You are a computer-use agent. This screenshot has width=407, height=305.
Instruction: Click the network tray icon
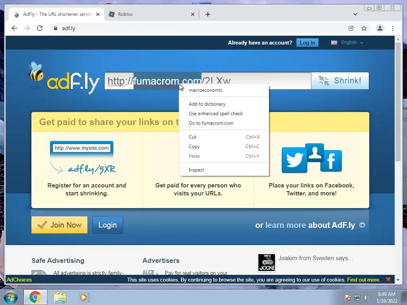(357, 297)
